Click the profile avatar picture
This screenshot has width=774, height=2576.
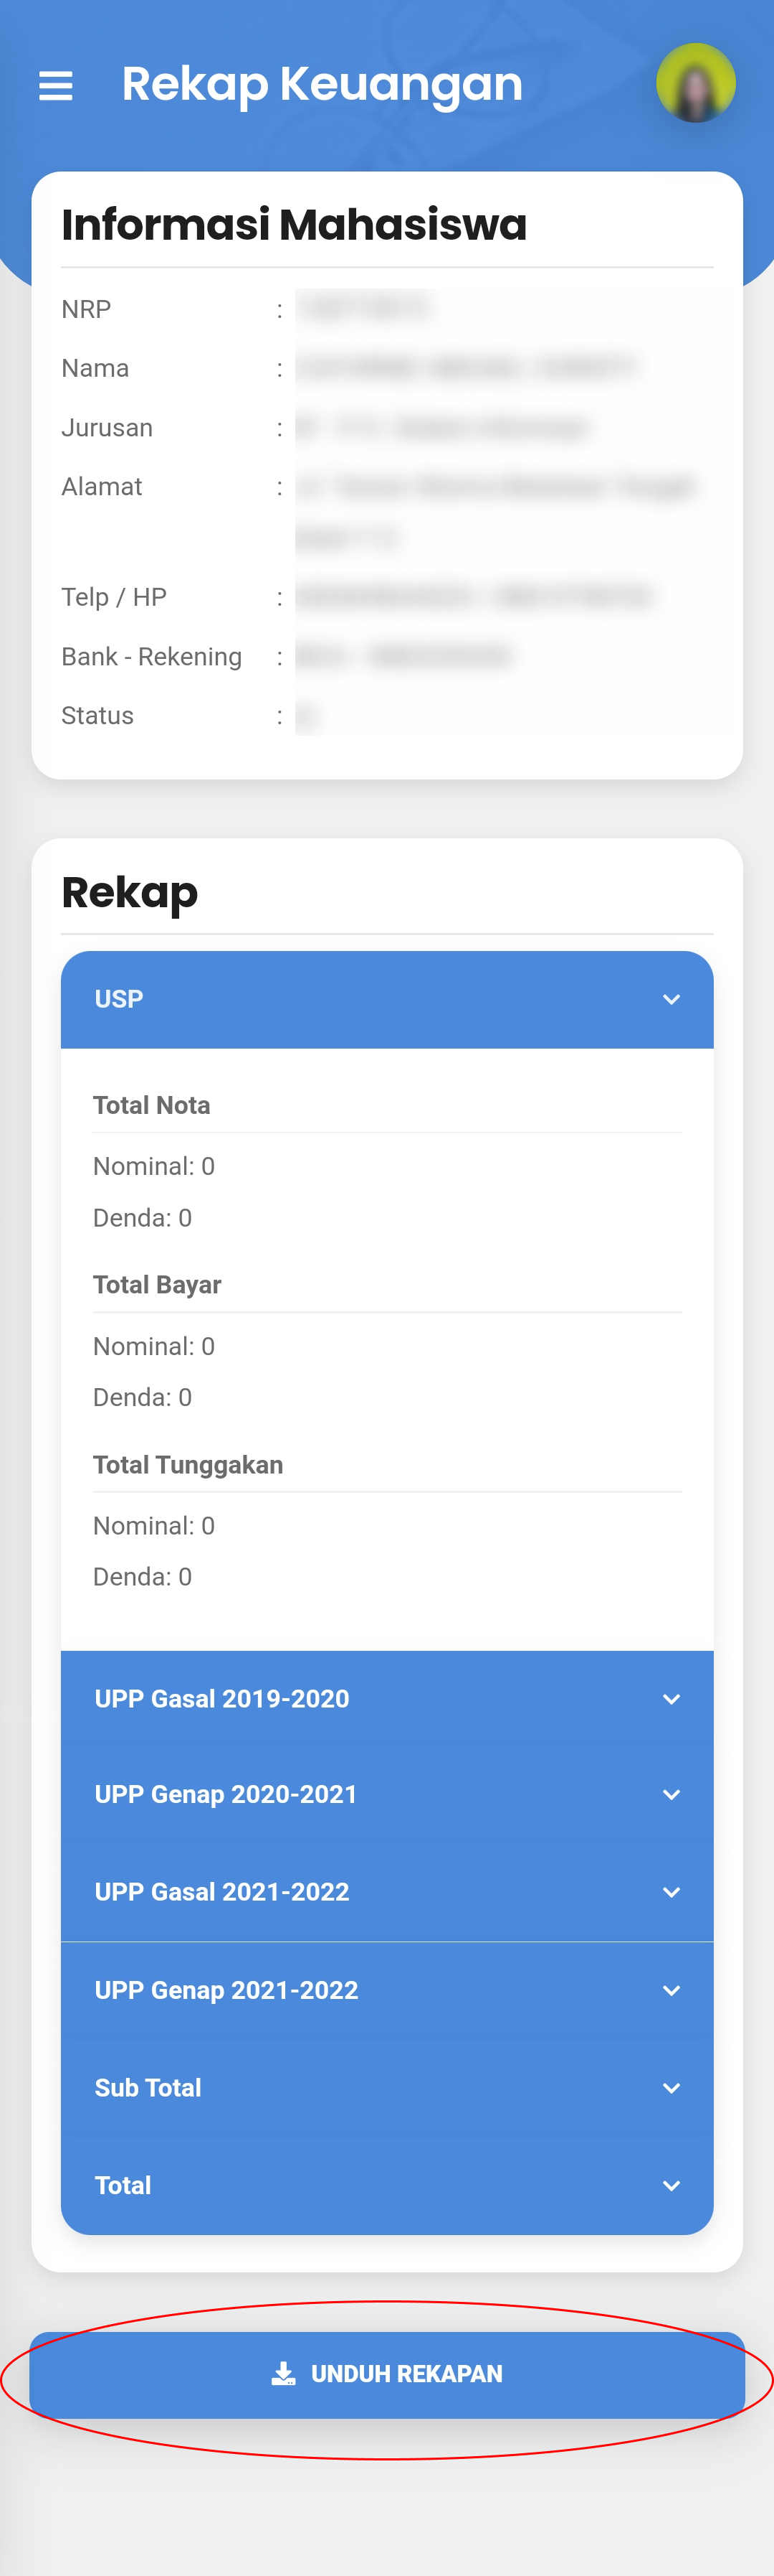(x=696, y=83)
